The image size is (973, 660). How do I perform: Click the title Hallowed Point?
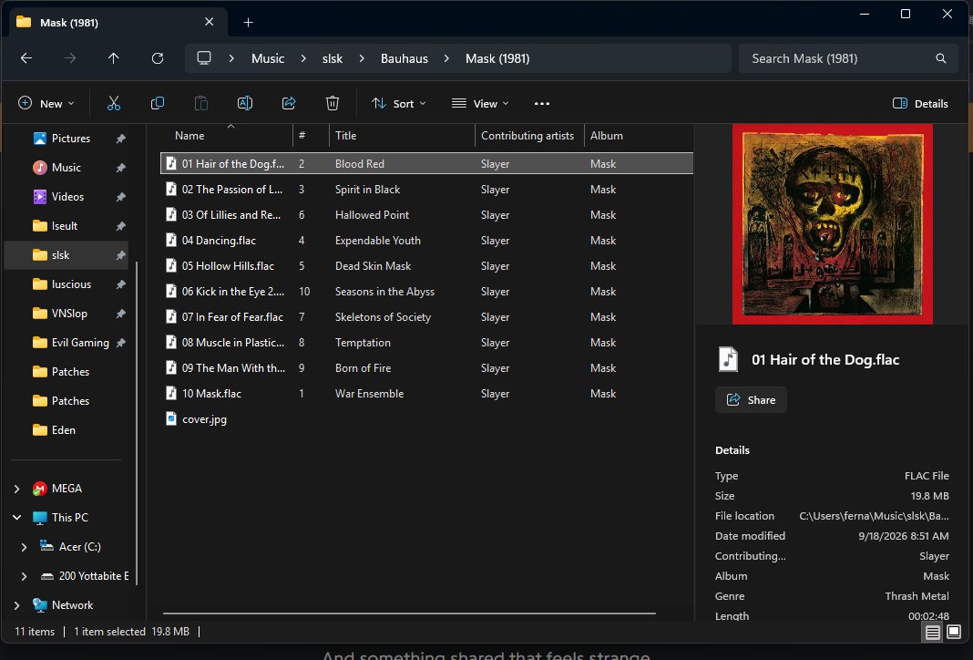[372, 215]
